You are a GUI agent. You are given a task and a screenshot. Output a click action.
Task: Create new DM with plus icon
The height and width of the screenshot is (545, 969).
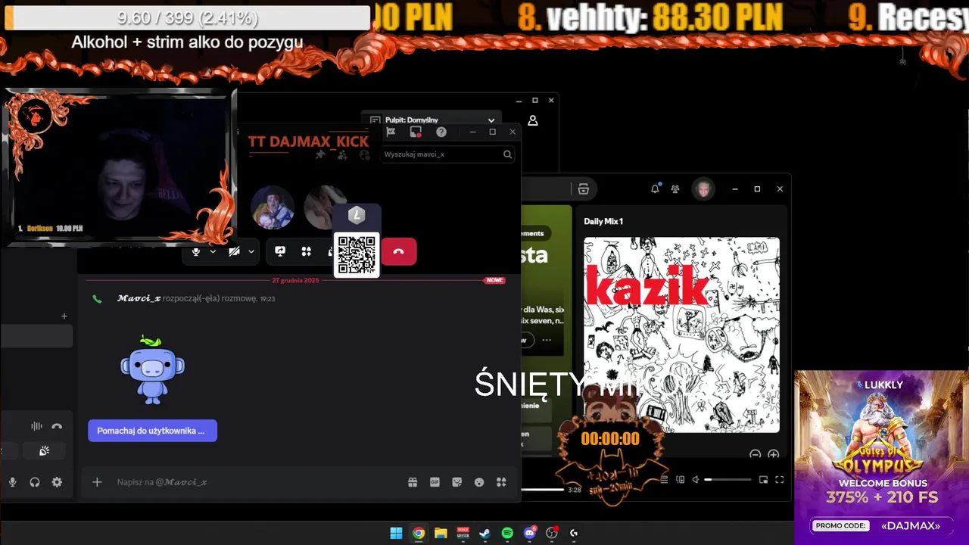(64, 316)
